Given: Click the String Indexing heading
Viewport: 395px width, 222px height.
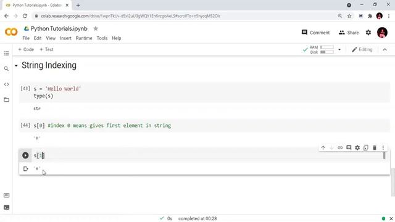Looking at the screenshot, I should pos(49,65).
